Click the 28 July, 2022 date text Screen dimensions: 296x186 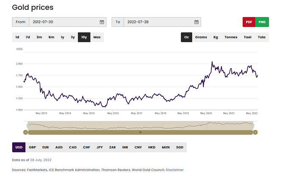(x=41, y=160)
